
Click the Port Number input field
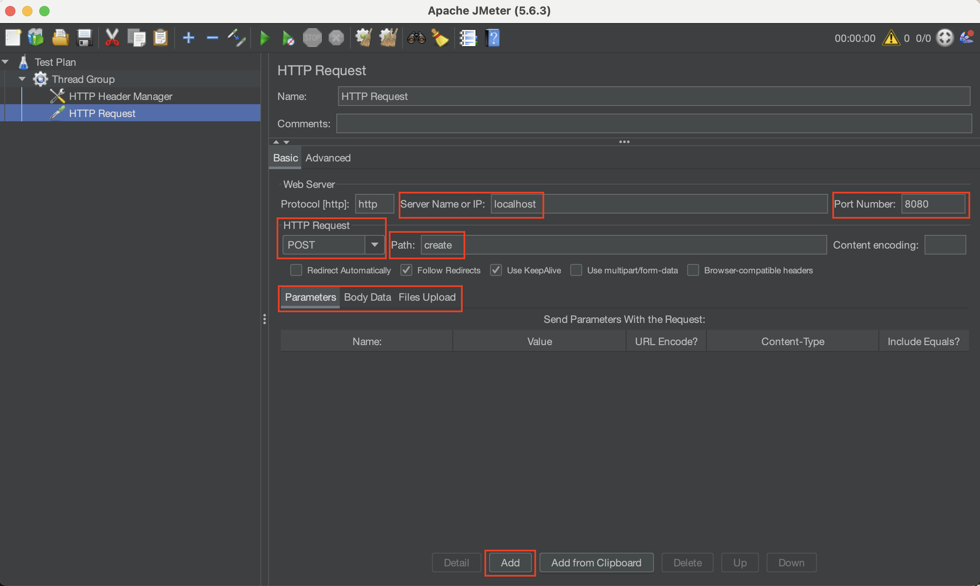click(x=933, y=204)
